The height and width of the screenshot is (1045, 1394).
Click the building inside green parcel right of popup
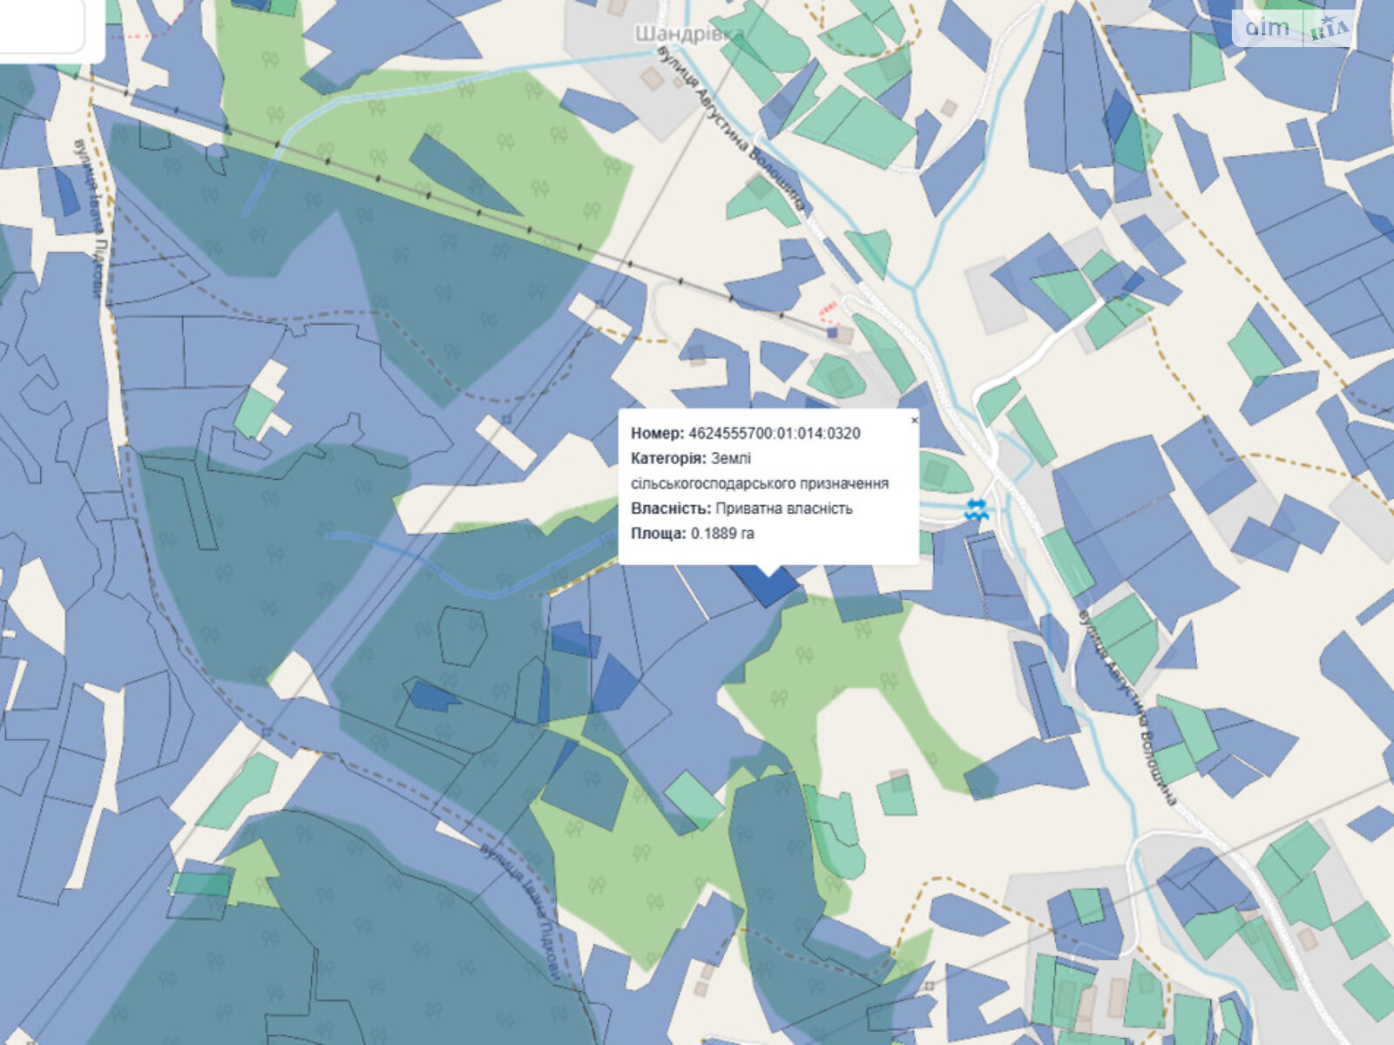point(936,473)
